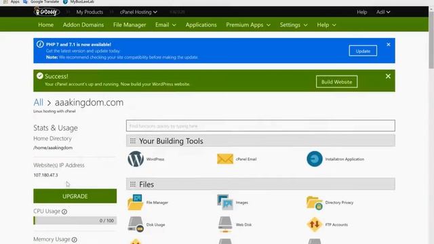Click the MyBusLawLab bookmark
434x244 pixels.
(x=79, y=1)
